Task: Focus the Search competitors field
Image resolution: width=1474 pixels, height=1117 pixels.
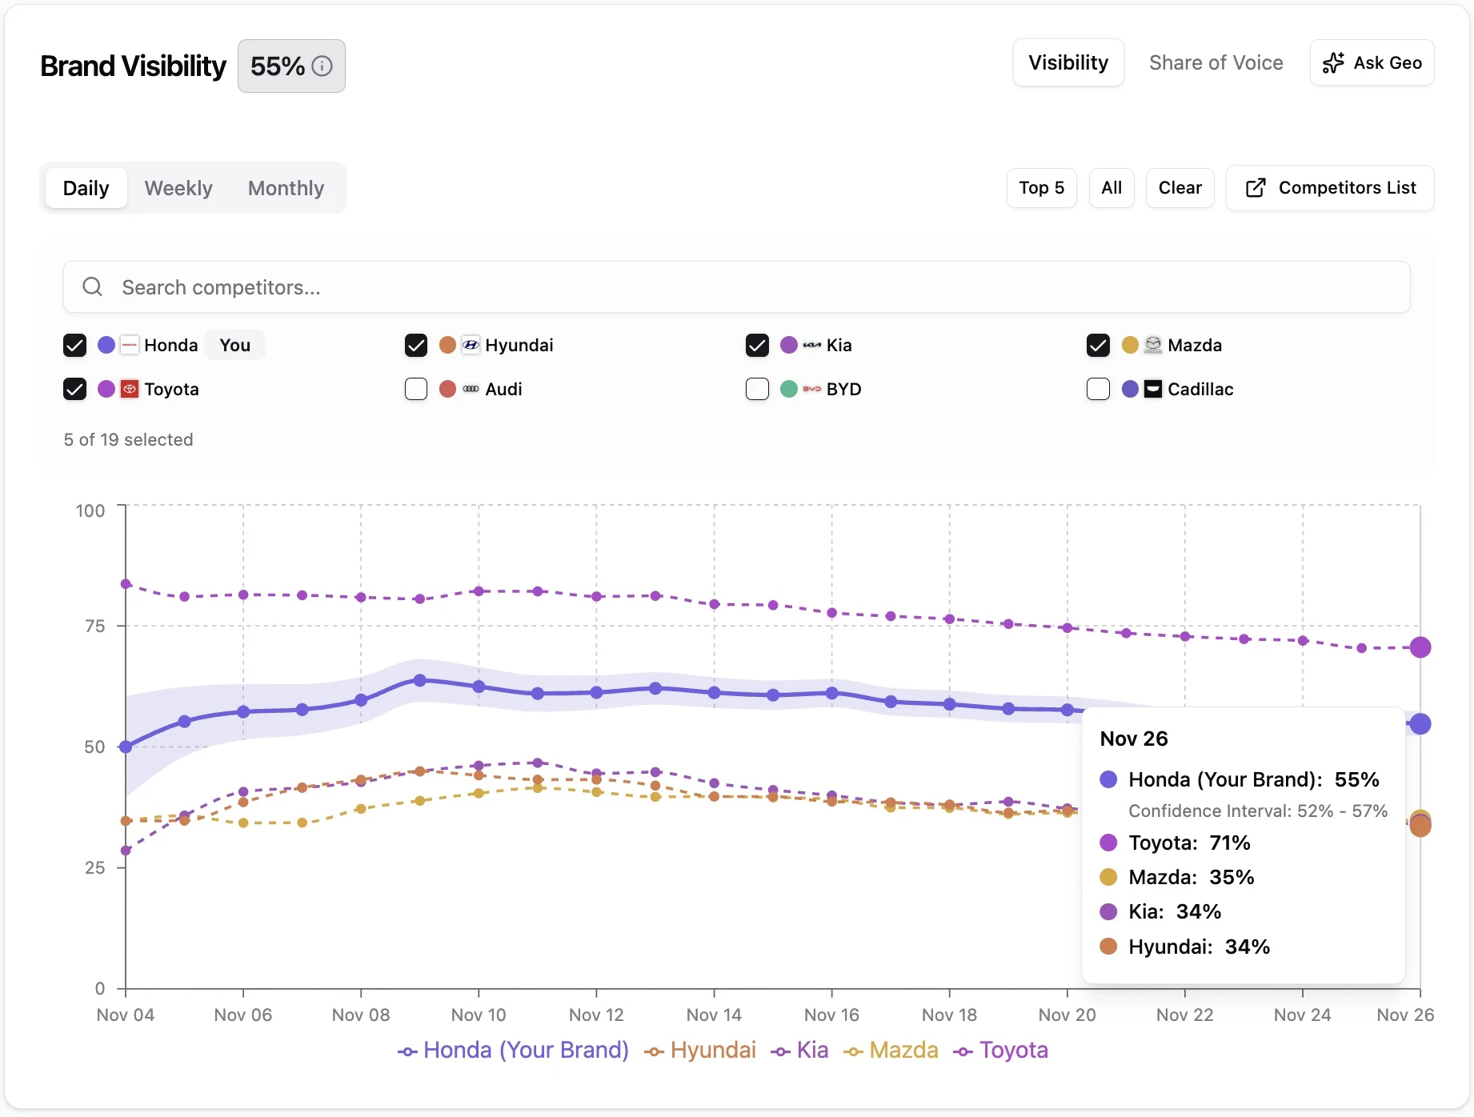Action: [x=736, y=286]
